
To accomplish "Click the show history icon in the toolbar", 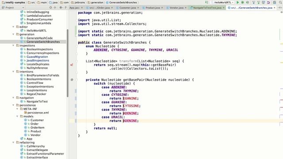I will 264,2.
